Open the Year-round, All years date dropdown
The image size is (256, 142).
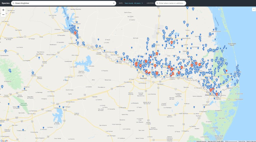pyautogui.click(x=134, y=3)
